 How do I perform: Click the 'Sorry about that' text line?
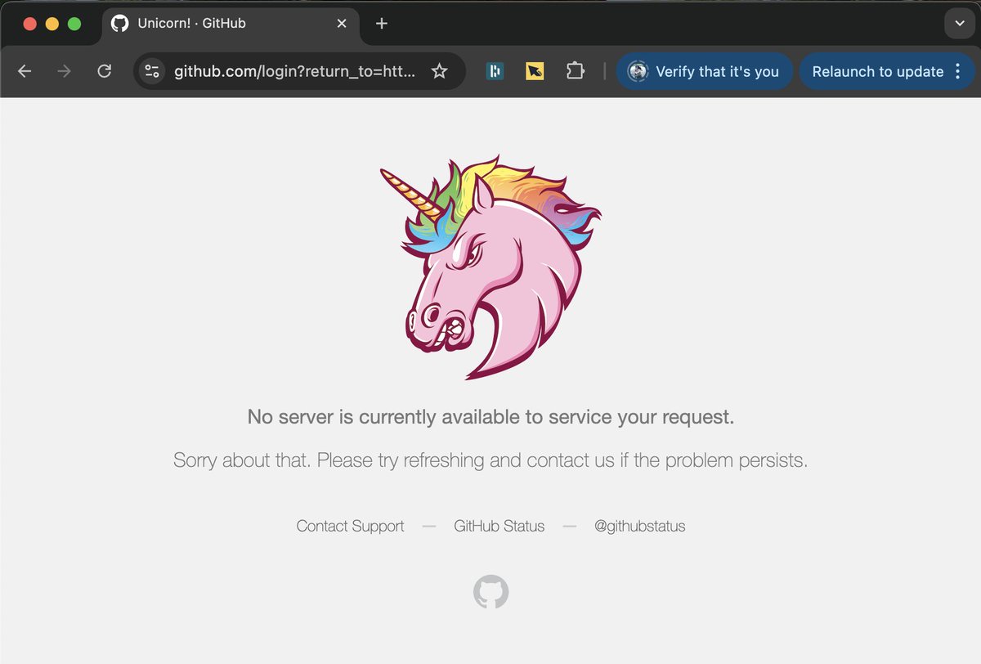(490, 460)
